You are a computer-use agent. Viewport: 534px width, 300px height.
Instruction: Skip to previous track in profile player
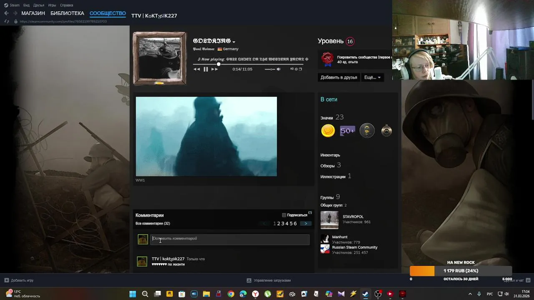tap(196, 69)
